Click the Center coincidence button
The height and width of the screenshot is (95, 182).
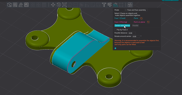[x=122, y=26]
